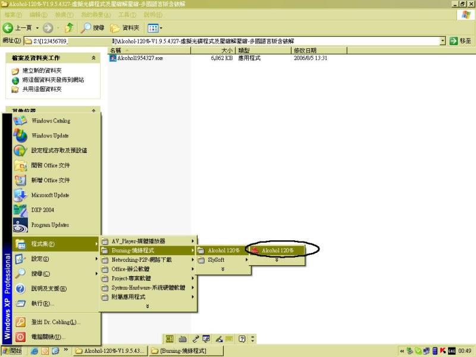Open the System-Hardware-系統硬體軟體 folder

click(148, 288)
